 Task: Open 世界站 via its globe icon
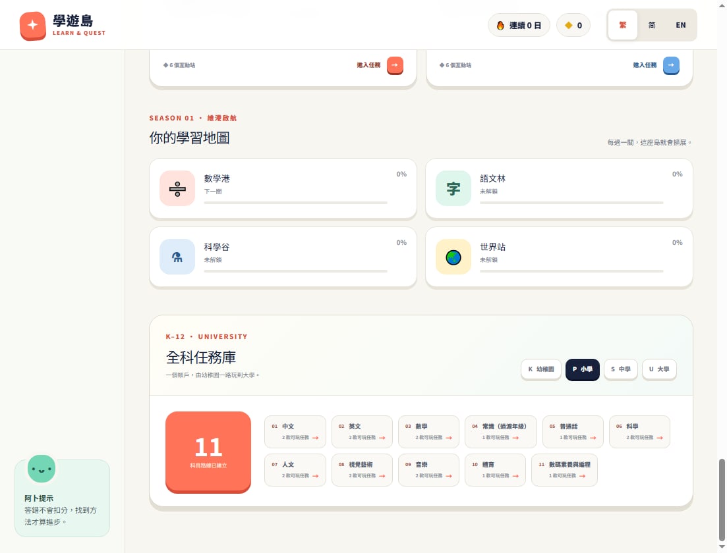pos(453,257)
